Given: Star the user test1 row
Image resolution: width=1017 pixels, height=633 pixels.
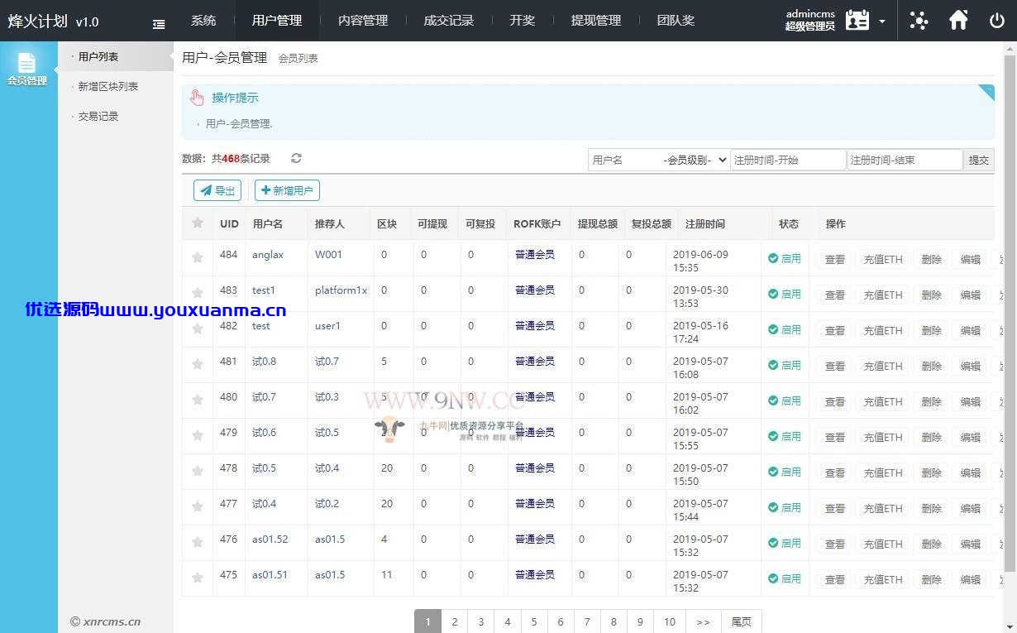Looking at the screenshot, I should pos(198,293).
